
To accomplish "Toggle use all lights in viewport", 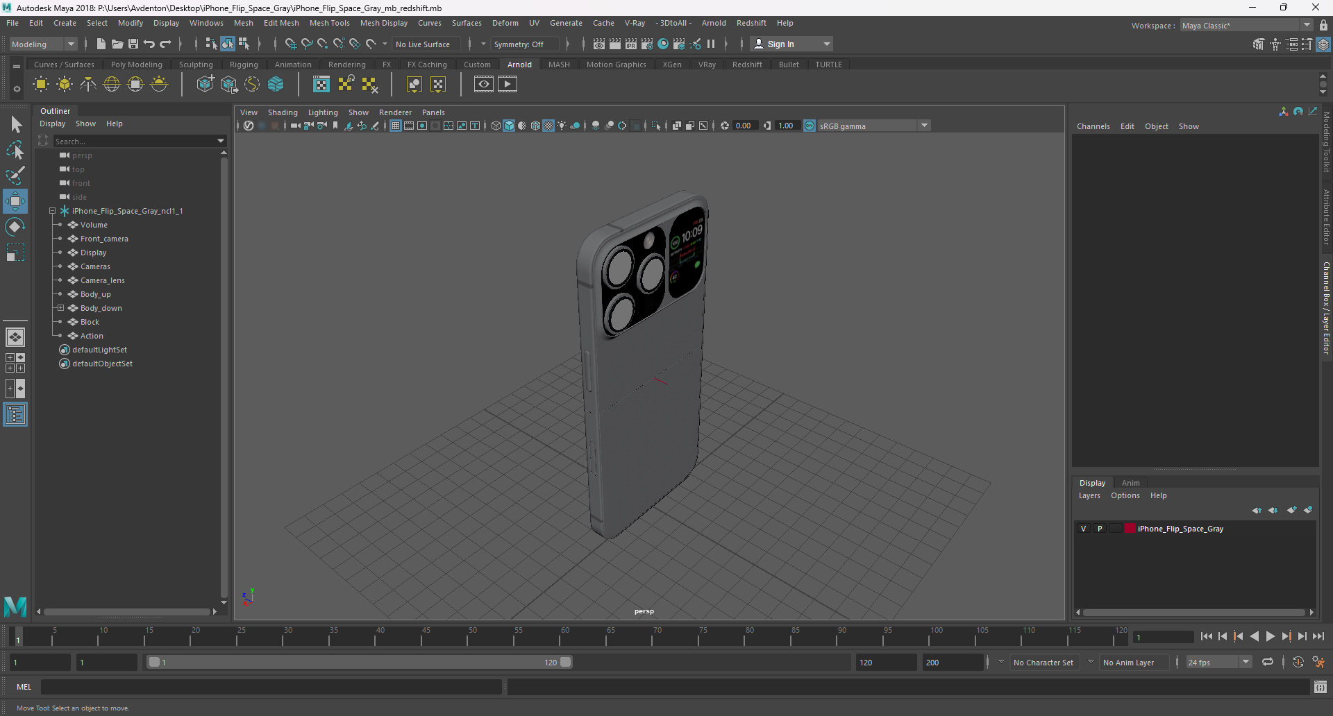I will tap(562, 126).
